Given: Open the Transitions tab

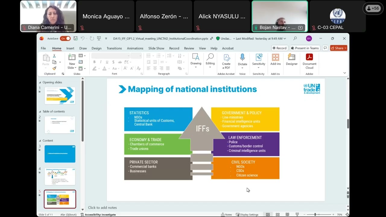Looking at the screenshot, I should [x=114, y=48].
